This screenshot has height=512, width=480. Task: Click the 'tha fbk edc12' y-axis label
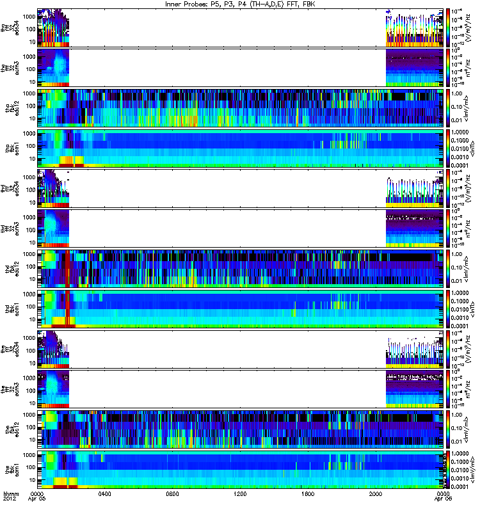(x=12, y=108)
